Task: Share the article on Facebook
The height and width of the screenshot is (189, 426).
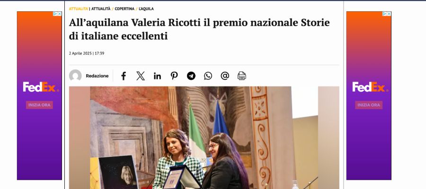Action: tap(124, 76)
